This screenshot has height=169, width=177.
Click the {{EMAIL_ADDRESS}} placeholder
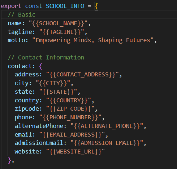tap(72, 135)
